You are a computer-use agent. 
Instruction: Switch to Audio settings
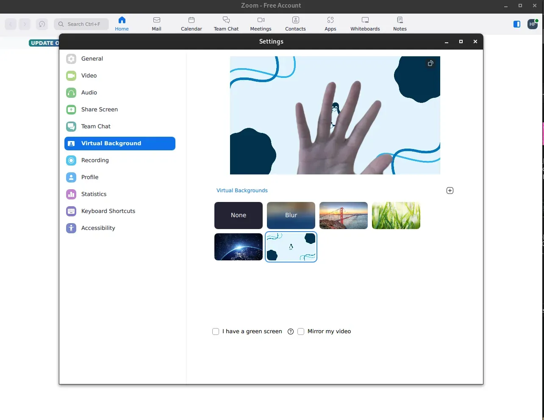[x=89, y=92]
